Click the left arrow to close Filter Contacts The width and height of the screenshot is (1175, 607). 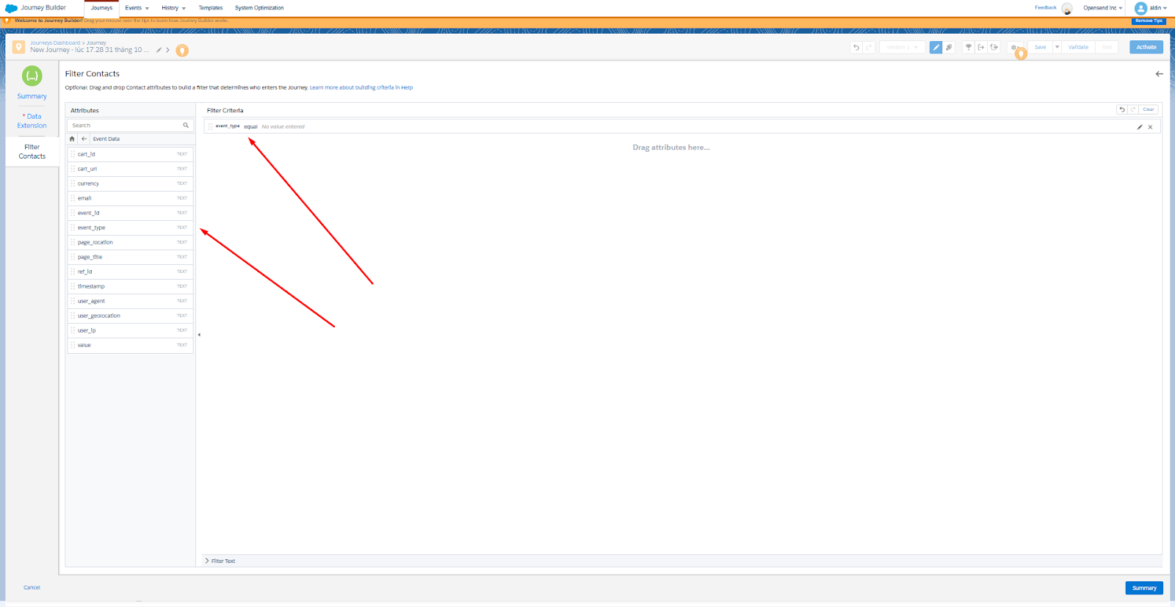coord(1159,73)
